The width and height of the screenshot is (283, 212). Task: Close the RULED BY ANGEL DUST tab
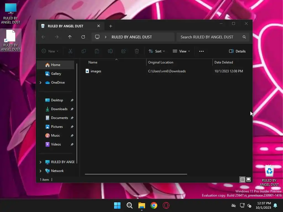pyautogui.click(x=99, y=26)
